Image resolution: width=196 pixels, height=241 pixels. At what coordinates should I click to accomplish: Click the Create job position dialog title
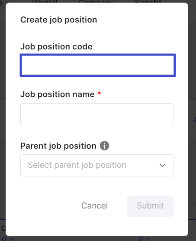coord(59,20)
